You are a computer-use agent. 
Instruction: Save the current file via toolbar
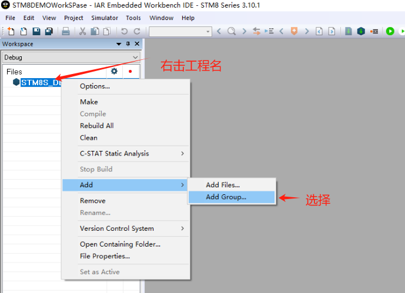pos(36,32)
